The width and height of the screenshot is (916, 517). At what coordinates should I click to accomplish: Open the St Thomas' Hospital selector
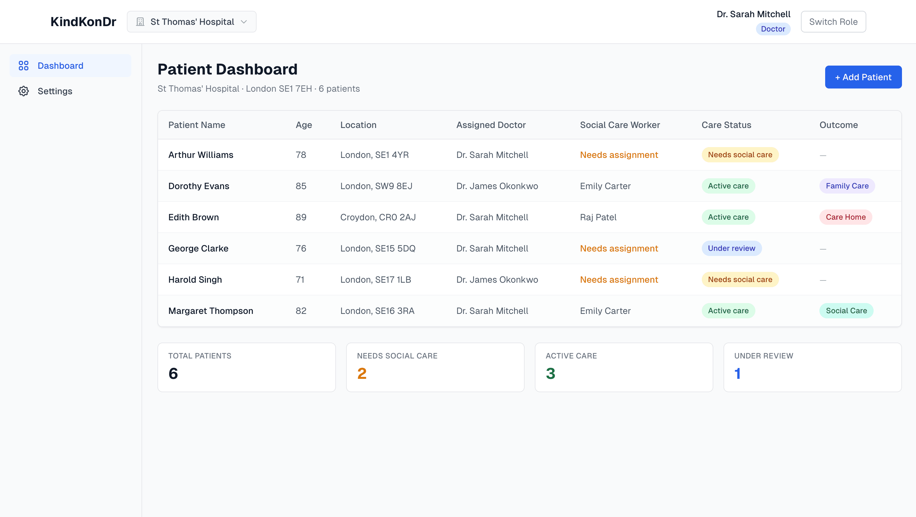tap(191, 22)
